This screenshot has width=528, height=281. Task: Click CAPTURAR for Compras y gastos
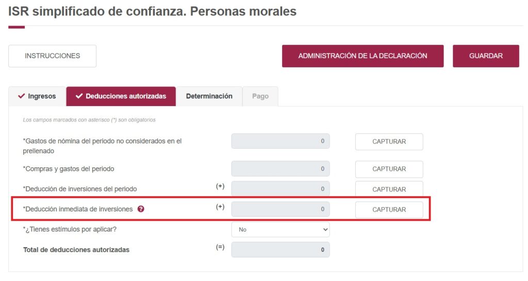tap(389, 169)
